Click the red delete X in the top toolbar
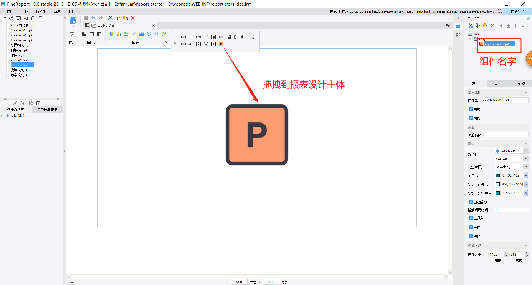Screen dimensions: 532x285 [133, 18]
